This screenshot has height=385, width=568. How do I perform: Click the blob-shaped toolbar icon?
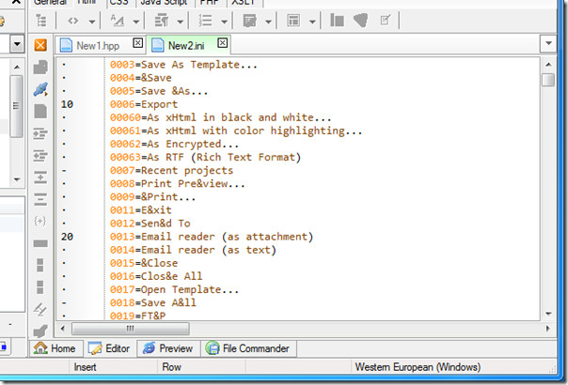pyautogui.click(x=361, y=21)
